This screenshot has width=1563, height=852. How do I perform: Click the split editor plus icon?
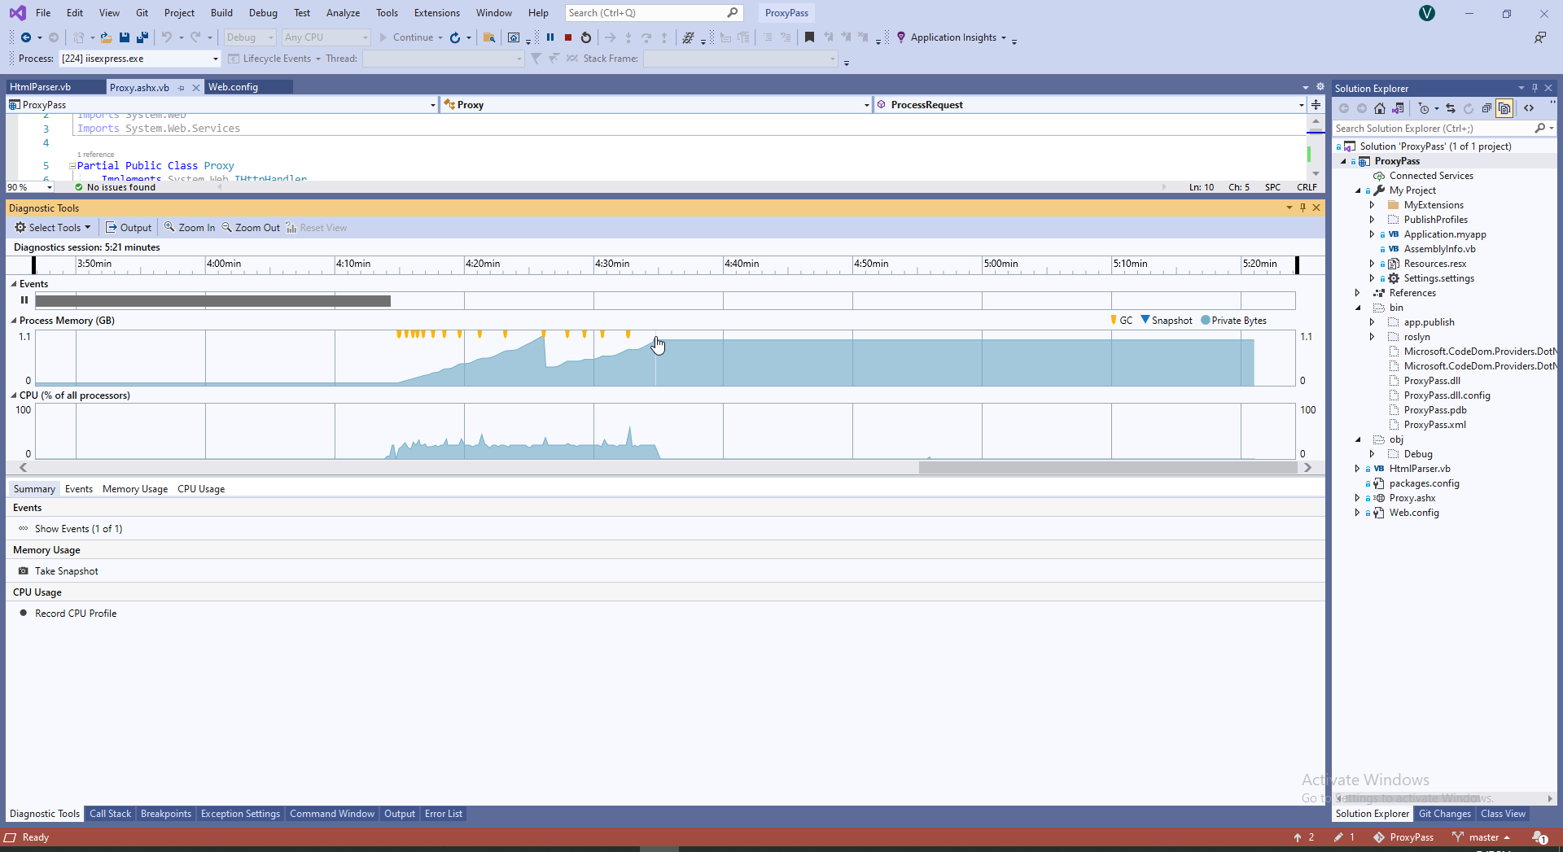pos(1316,105)
